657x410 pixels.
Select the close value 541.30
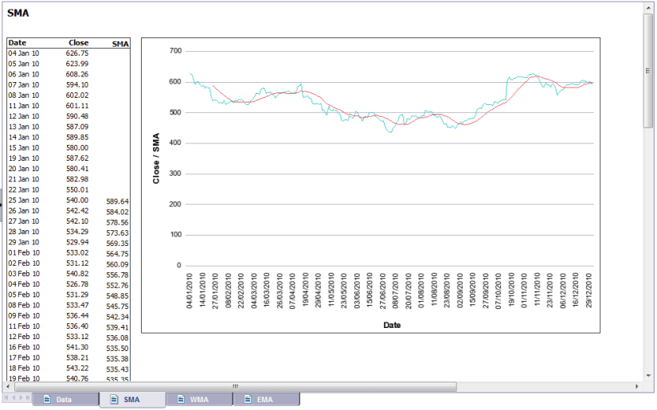77,347
